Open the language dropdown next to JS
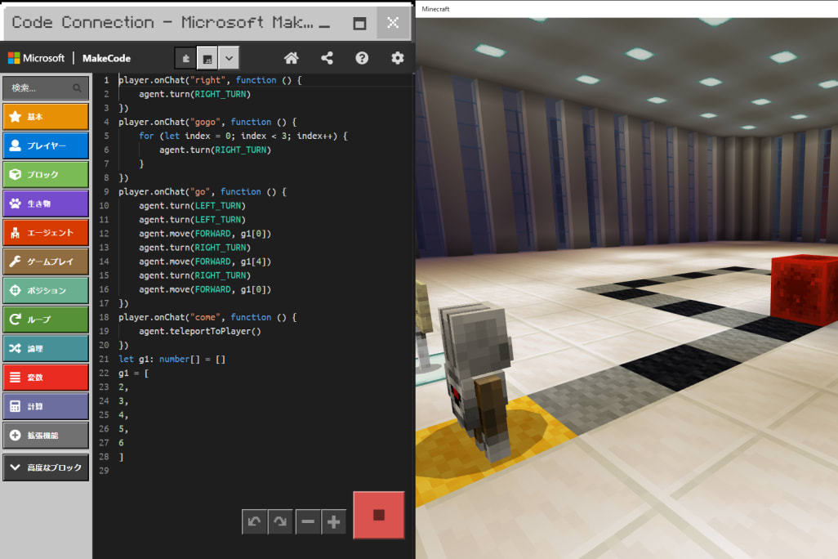 (229, 58)
